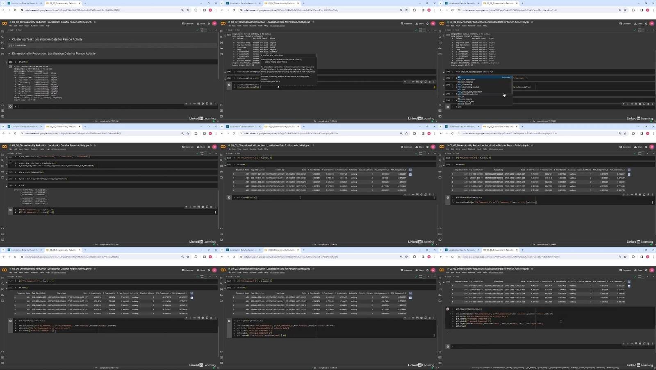Open tab search dropdown in top-left browser

pos(3,3)
